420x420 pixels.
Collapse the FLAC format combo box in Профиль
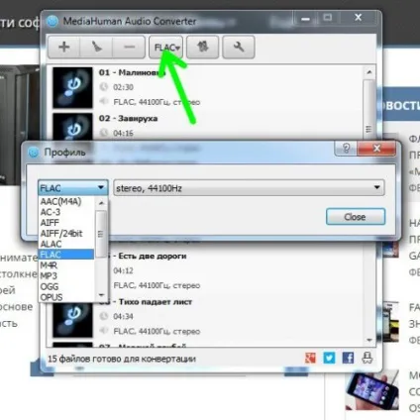pos(73,188)
